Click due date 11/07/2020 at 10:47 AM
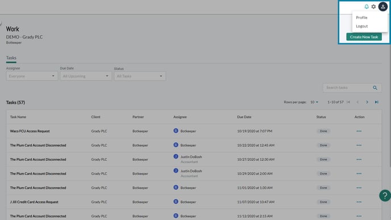The height and width of the screenshot is (220, 391). coord(256,202)
